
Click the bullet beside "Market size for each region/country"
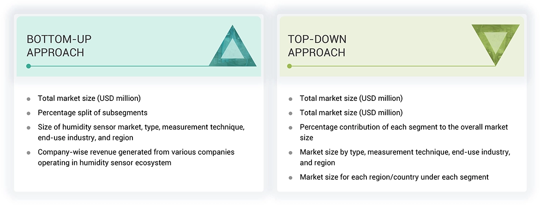290,177
